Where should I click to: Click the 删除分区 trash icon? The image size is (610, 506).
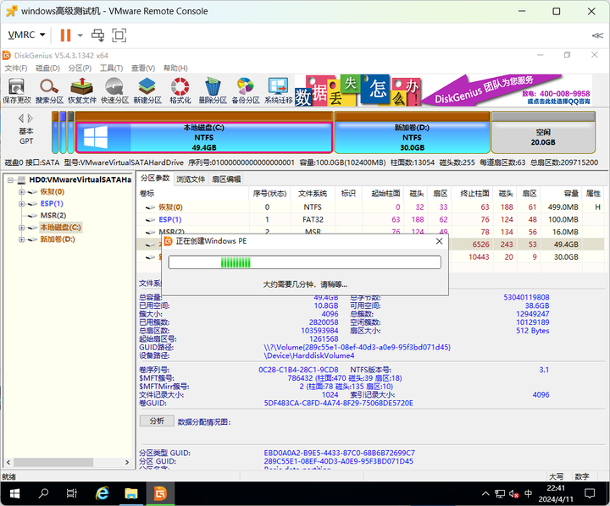[x=213, y=91]
